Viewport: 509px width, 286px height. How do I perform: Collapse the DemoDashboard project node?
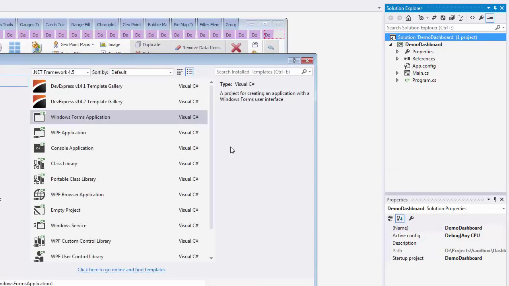coord(390,44)
